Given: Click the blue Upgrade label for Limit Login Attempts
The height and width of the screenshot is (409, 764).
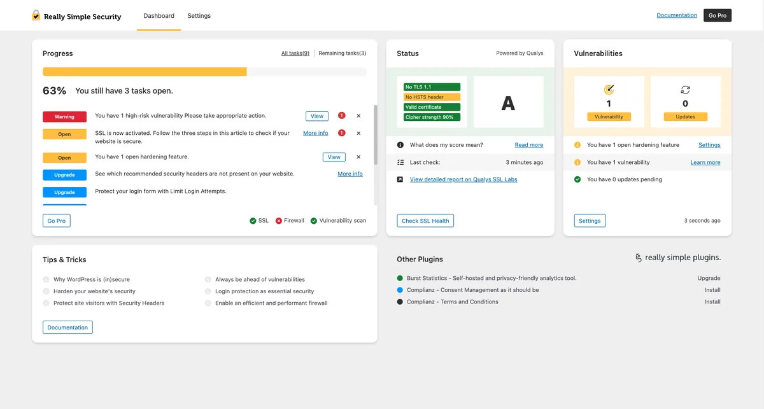Looking at the screenshot, I should coord(64,192).
